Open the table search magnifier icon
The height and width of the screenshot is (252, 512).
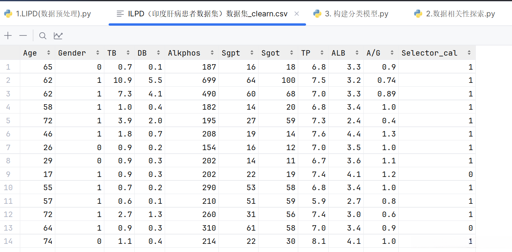pyautogui.click(x=43, y=36)
